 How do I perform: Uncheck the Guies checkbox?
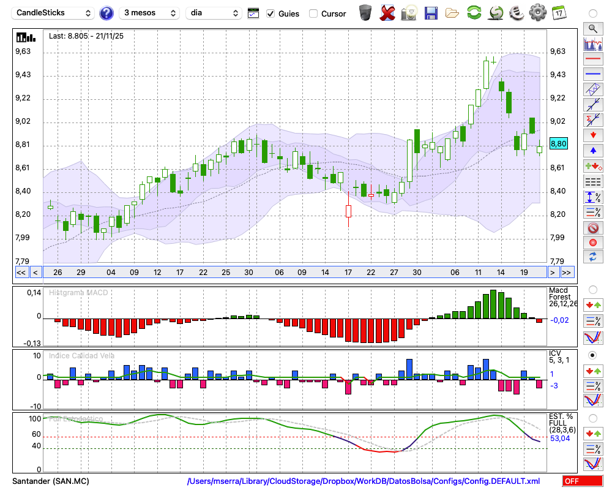(x=271, y=13)
